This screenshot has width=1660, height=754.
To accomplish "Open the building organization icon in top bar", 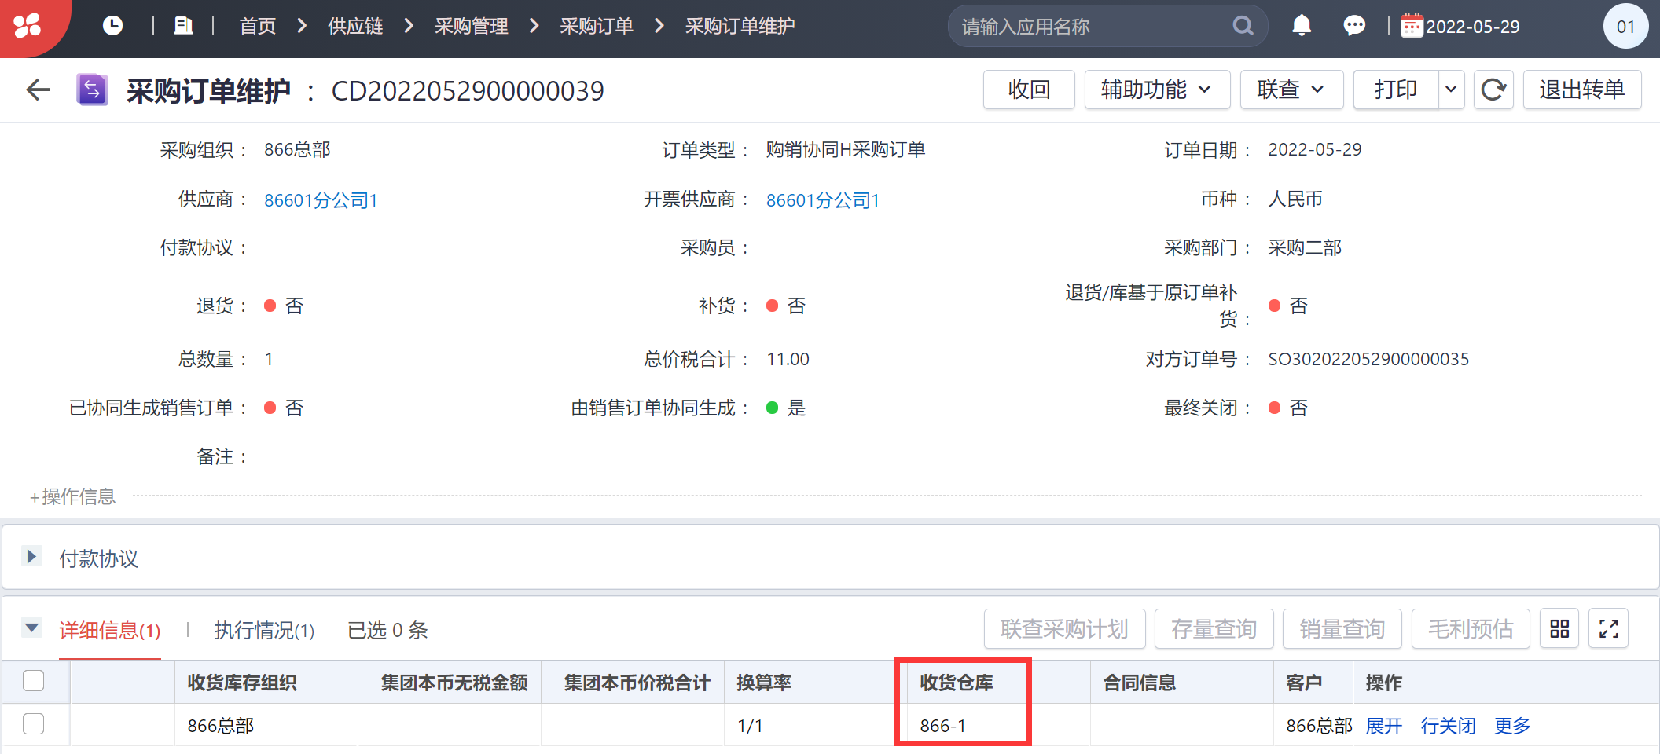I will coord(183,26).
